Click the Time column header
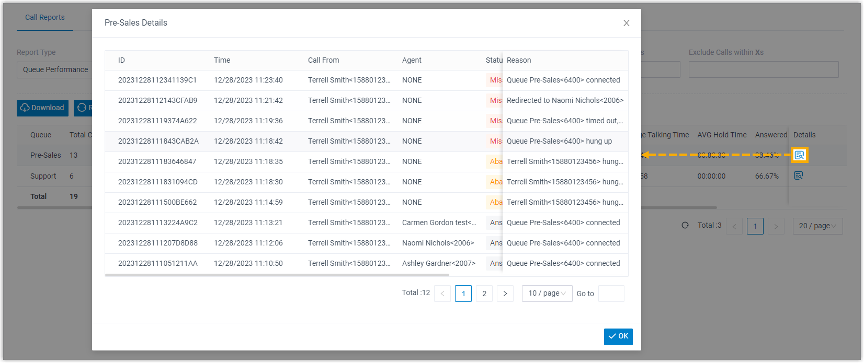The image size is (864, 363). pyautogui.click(x=222, y=61)
